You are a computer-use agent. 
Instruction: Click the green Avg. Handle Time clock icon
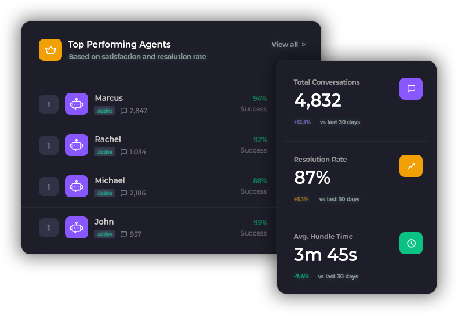[411, 243]
